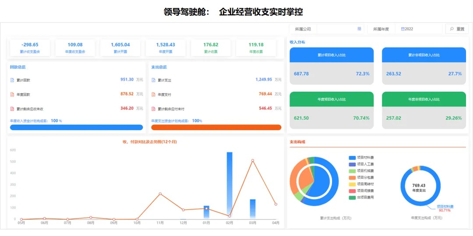Image resolution: width=473 pixels, height=236 pixels.
Task: Open the 年度收票 card showing 119.18
Action: coord(256,48)
